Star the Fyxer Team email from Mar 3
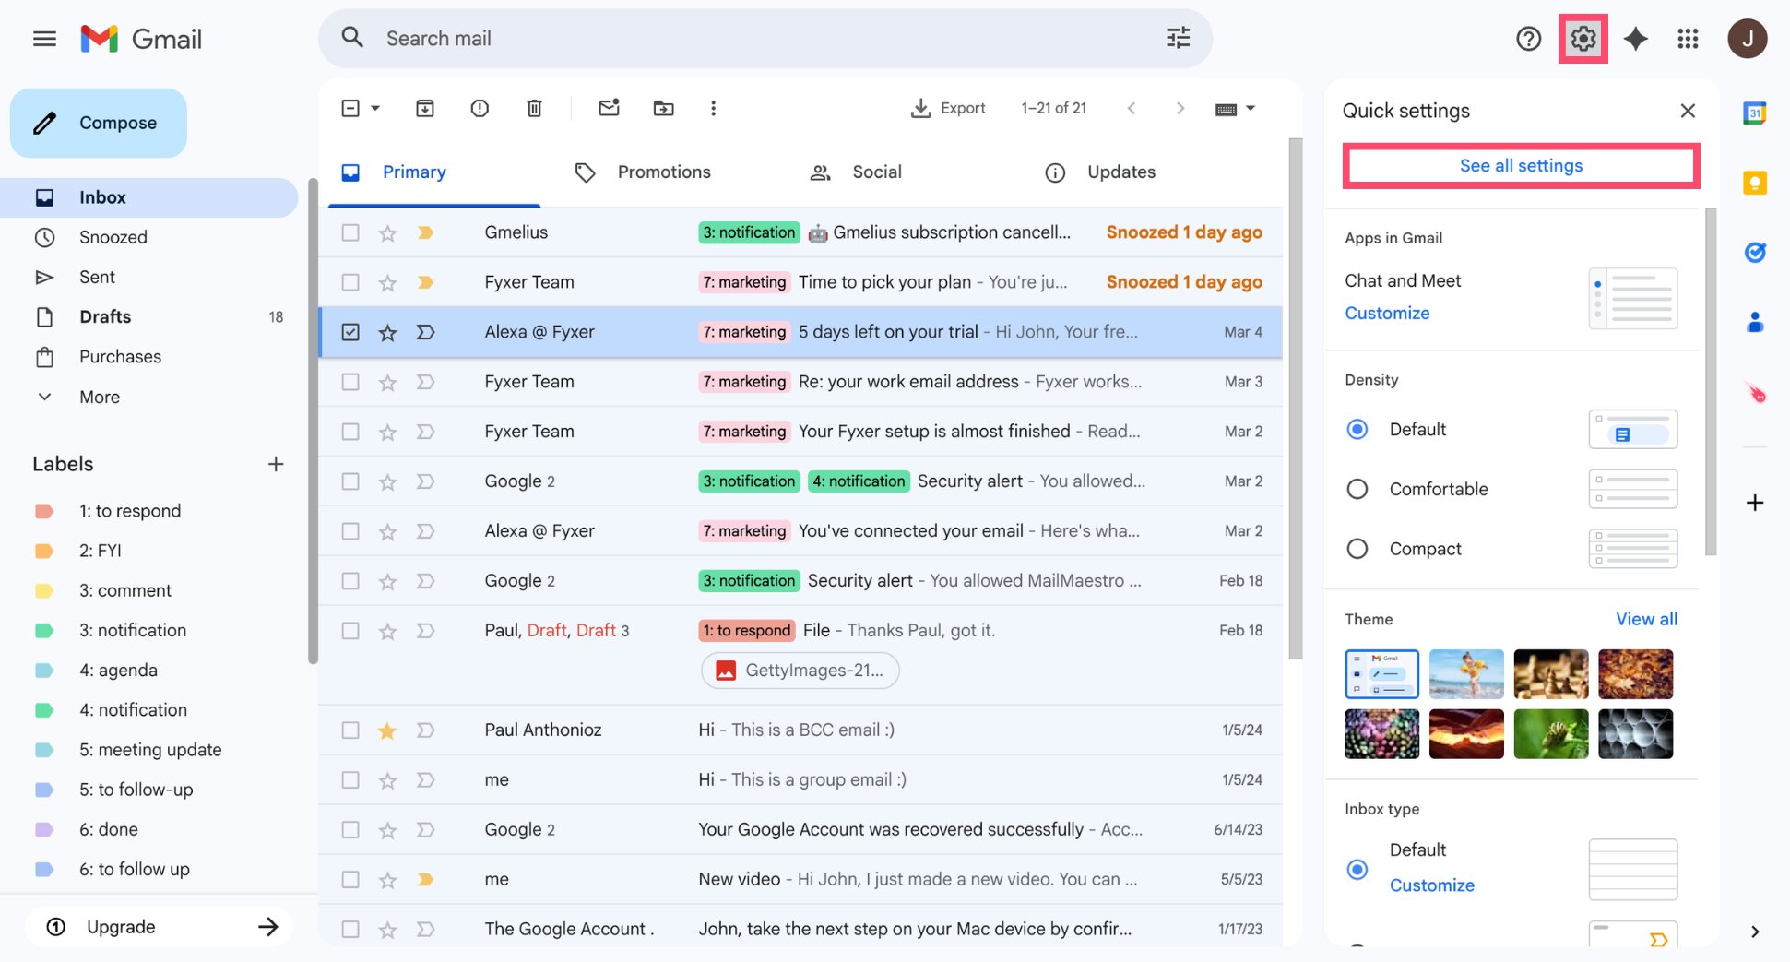1790x962 pixels. click(x=386, y=381)
